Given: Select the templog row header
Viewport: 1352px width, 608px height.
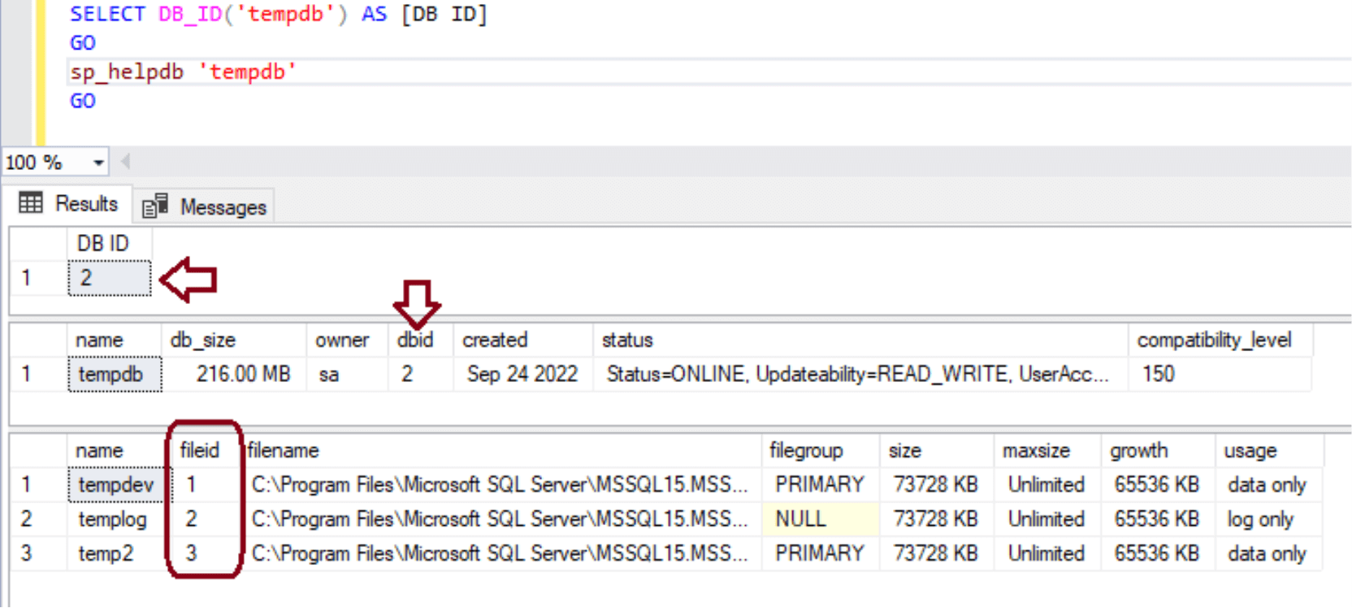Looking at the screenshot, I should 27,519.
